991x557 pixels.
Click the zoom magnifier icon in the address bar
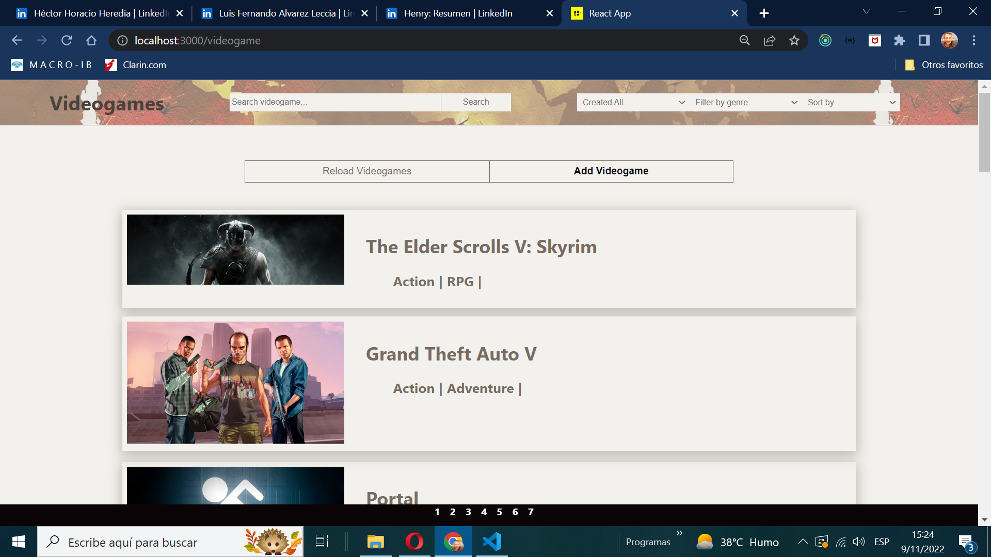(744, 40)
